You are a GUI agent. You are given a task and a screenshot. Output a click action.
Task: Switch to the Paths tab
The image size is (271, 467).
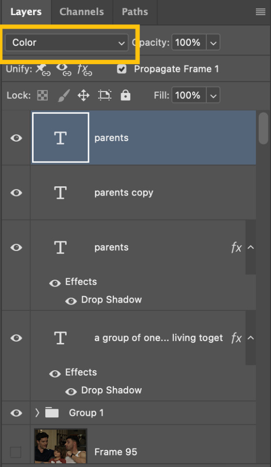(135, 12)
